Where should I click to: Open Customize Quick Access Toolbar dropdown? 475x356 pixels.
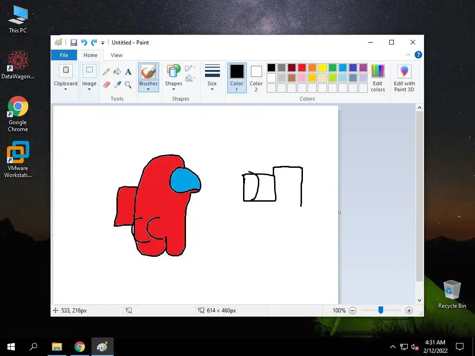[x=103, y=43]
